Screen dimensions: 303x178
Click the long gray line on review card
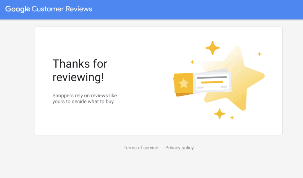pyautogui.click(x=212, y=77)
